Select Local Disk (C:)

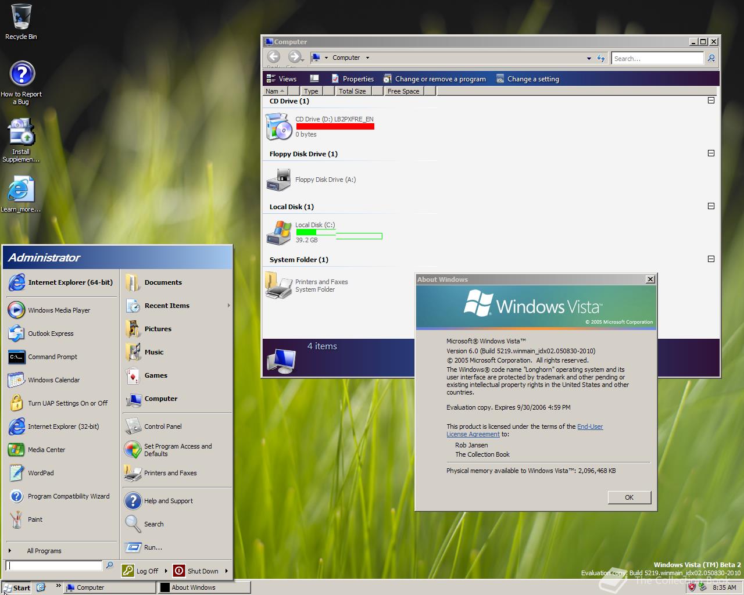[x=324, y=232]
